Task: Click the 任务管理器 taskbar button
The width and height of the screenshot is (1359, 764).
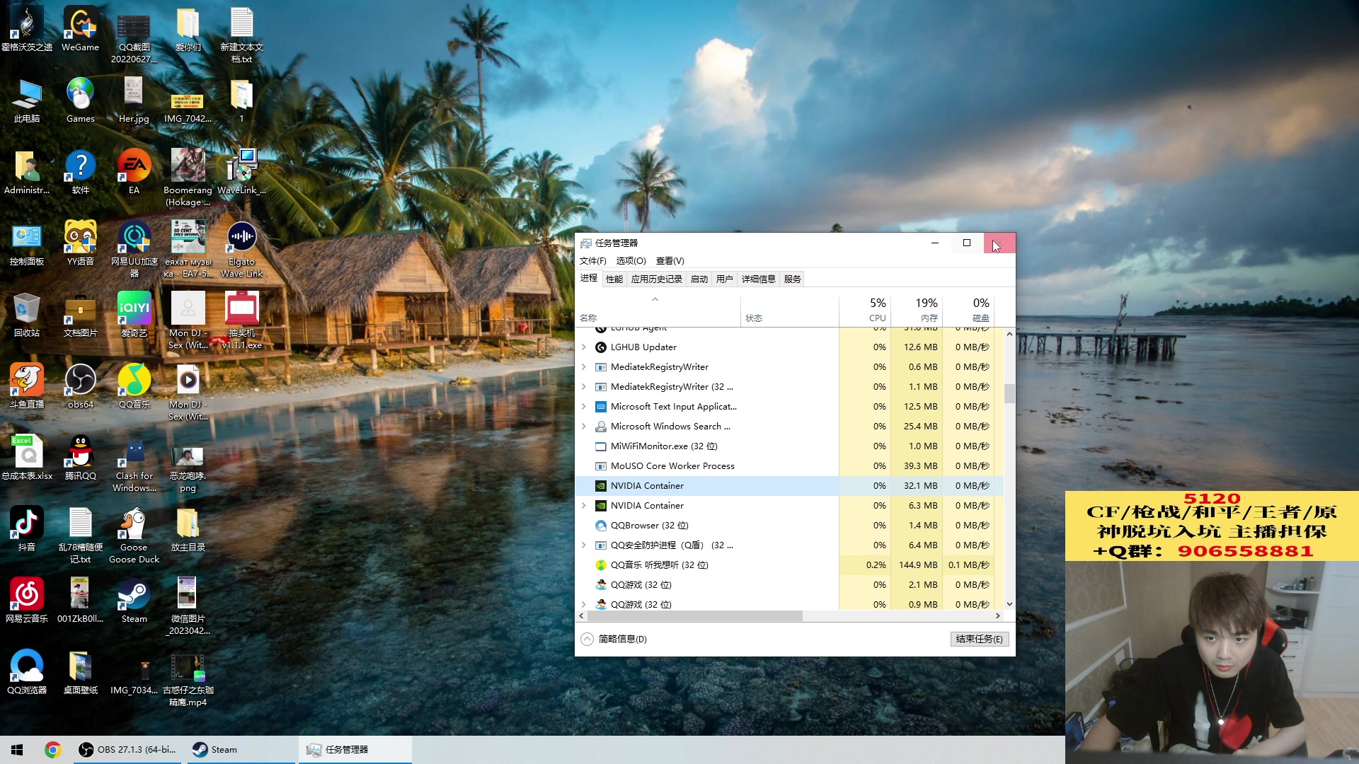Action: [x=355, y=750]
